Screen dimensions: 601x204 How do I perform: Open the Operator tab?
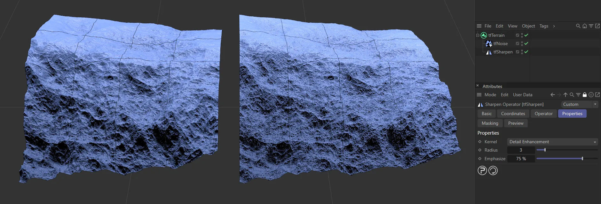coord(543,114)
